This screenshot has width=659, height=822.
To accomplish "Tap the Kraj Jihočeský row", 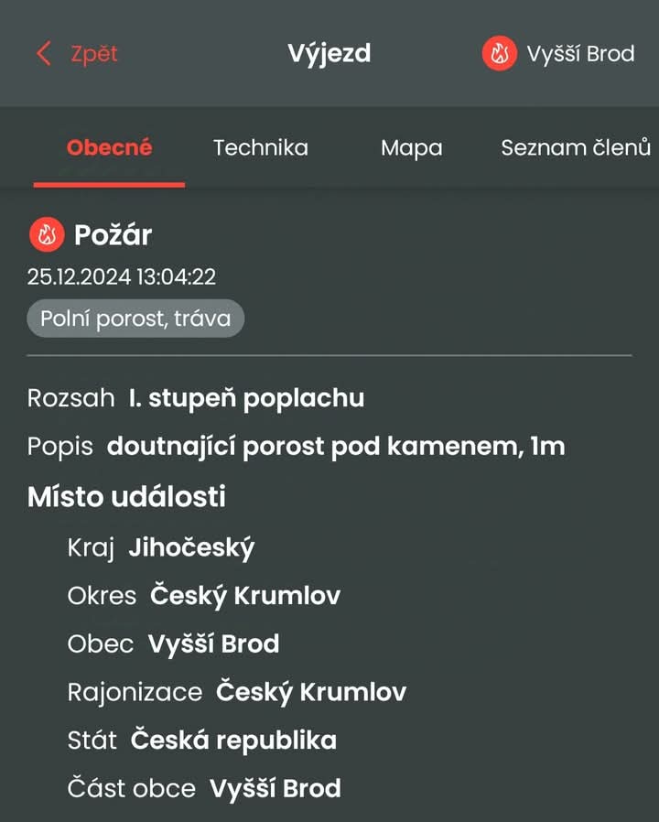I will click(x=161, y=548).
